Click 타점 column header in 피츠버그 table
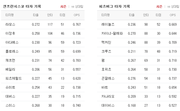 [x=158, y=15]
